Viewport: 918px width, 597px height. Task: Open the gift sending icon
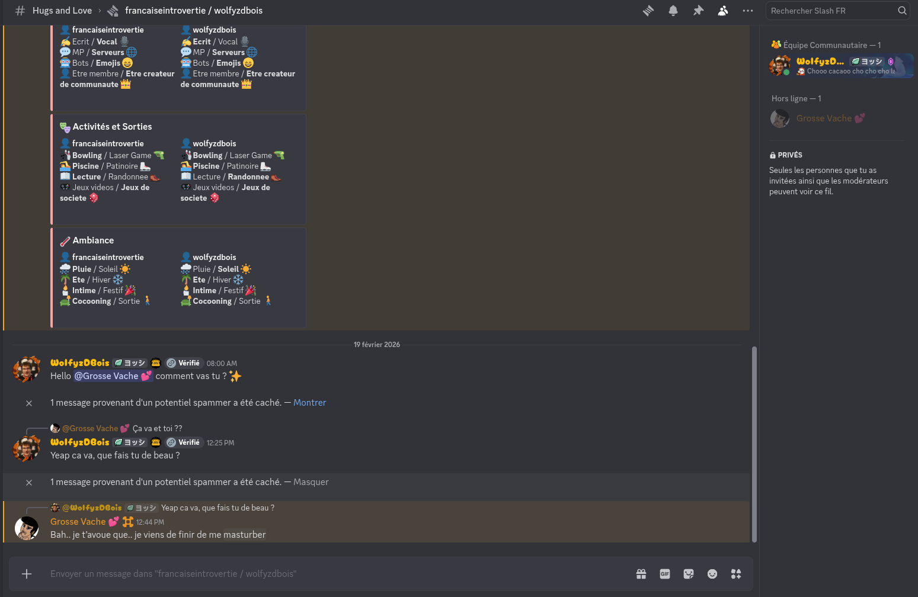coord(641,574)
